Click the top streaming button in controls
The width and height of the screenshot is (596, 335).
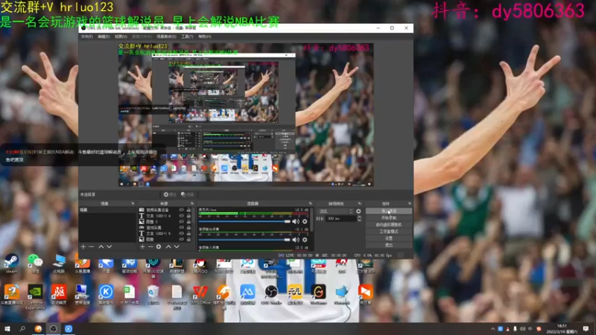click(x=388, y=211)
